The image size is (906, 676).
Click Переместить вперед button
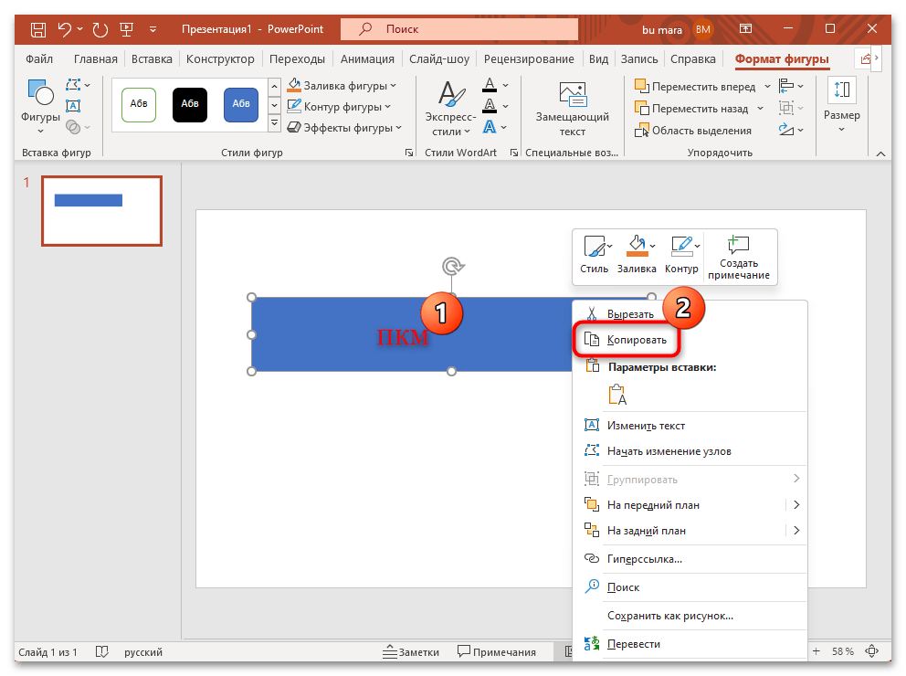click(696, 87)
